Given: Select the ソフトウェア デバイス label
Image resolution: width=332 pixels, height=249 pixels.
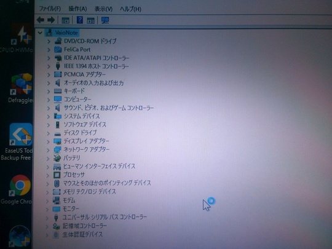Looking at the screenshot, I should coord(85,124).
